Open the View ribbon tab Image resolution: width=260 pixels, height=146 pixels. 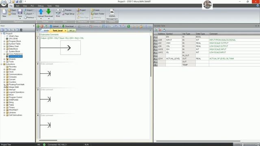coord(25,6)
